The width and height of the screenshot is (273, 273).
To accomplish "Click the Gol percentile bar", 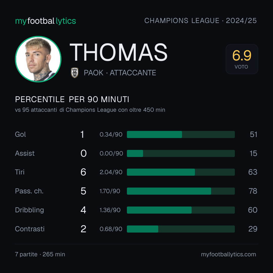I will point(181,134).
